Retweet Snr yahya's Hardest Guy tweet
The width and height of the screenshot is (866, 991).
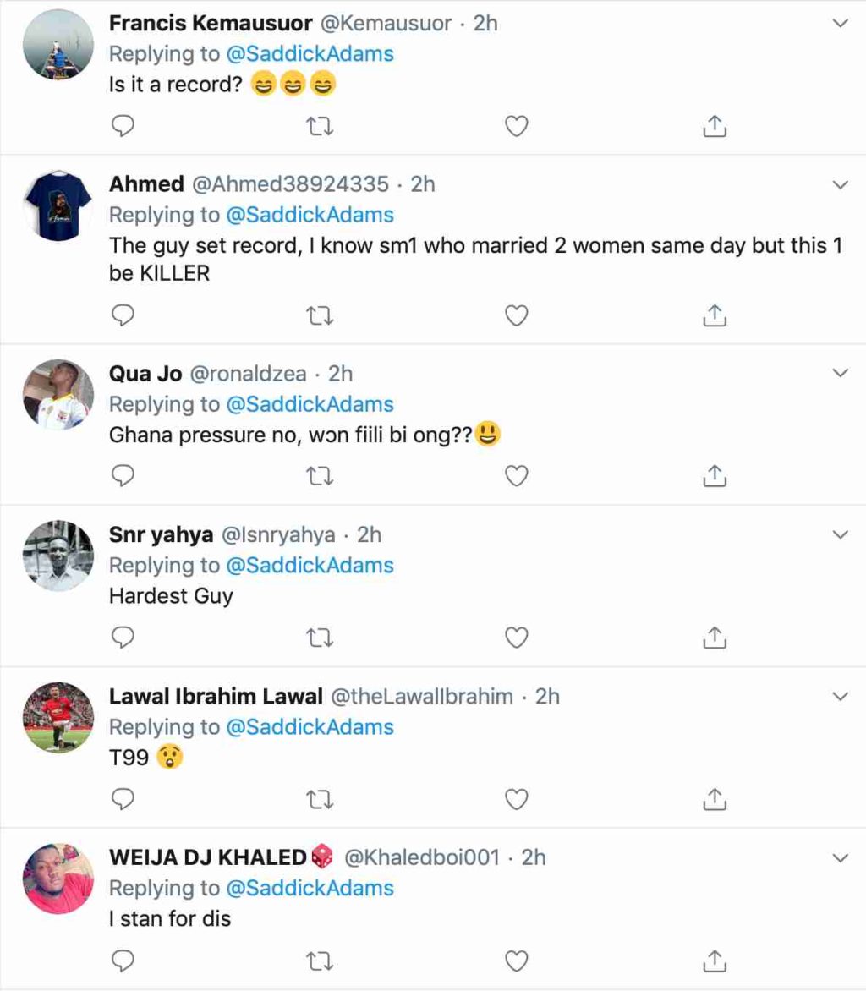[319, 638]
